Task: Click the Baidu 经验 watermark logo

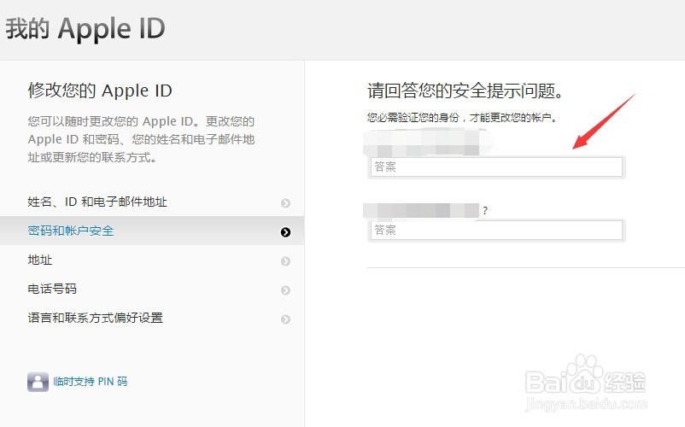Action: click(586, 383)
